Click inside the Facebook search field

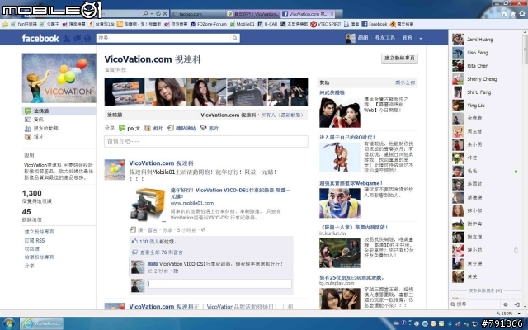click(x=164, y=39)
